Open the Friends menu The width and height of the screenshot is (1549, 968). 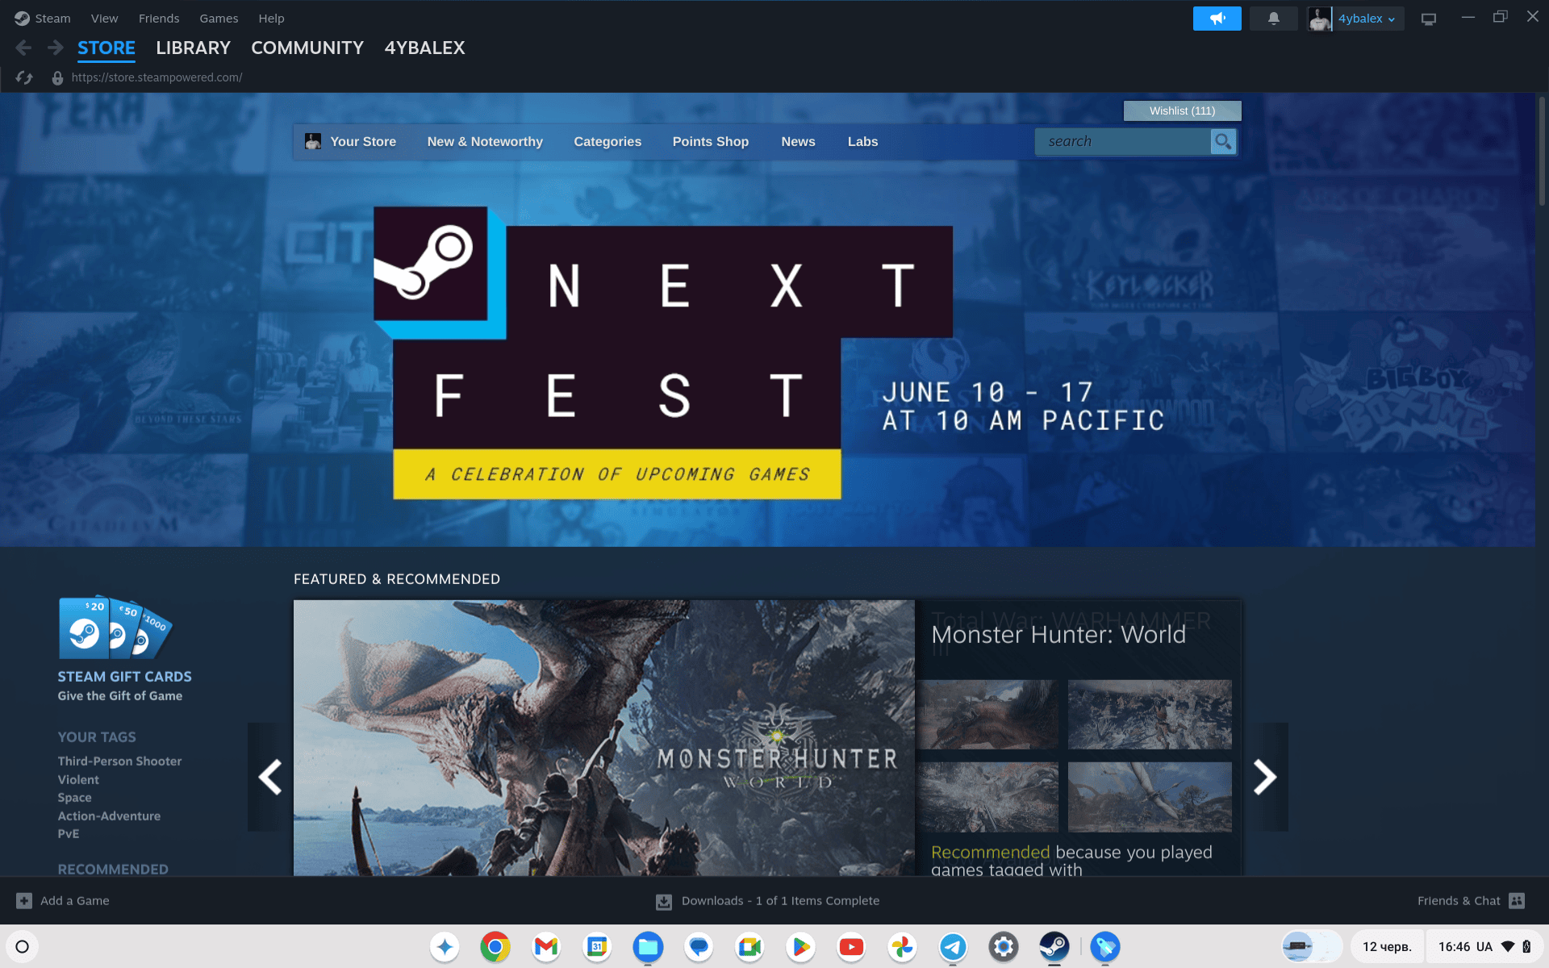pyautogui.click(x=159, y=19)
